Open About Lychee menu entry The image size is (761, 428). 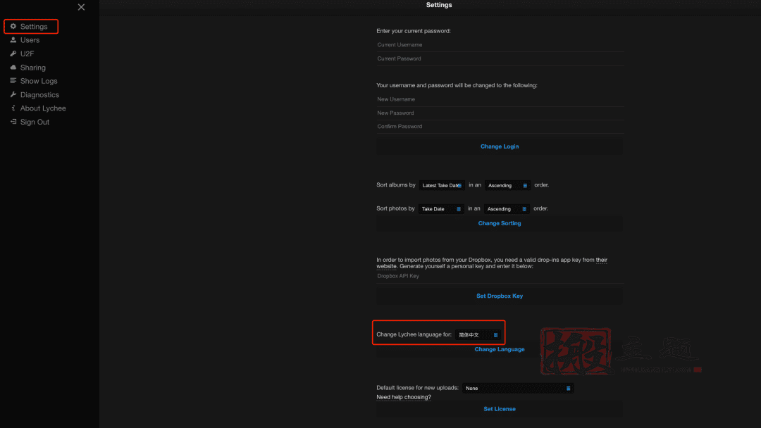click(43, 108)
